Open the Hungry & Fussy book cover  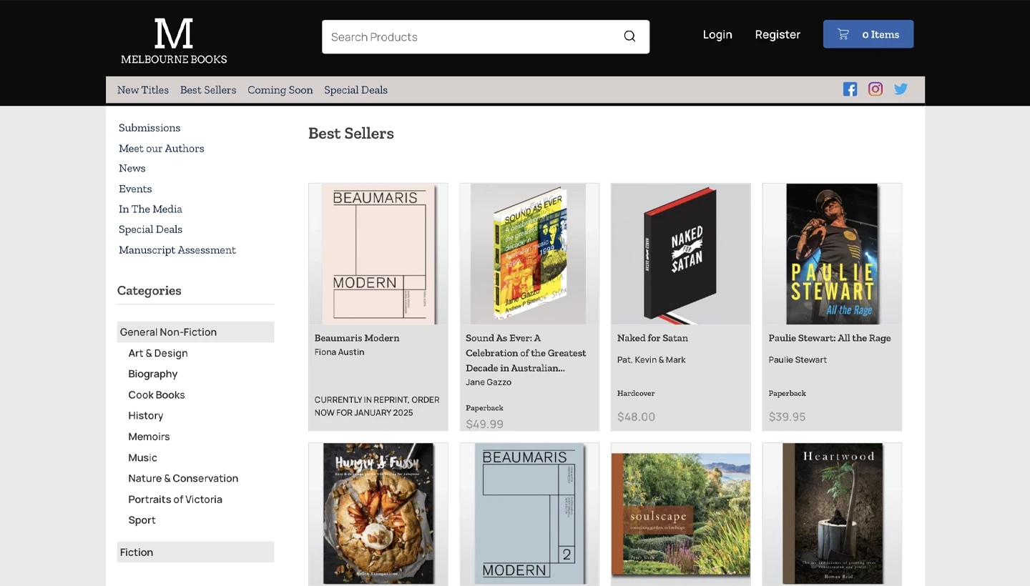coord(378,513)
